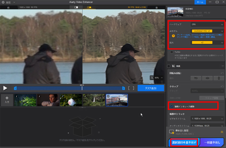This screenshot has width=226, height=148.
Task: Click the rotate icon under 回転&反転
Action: point(196,78)
